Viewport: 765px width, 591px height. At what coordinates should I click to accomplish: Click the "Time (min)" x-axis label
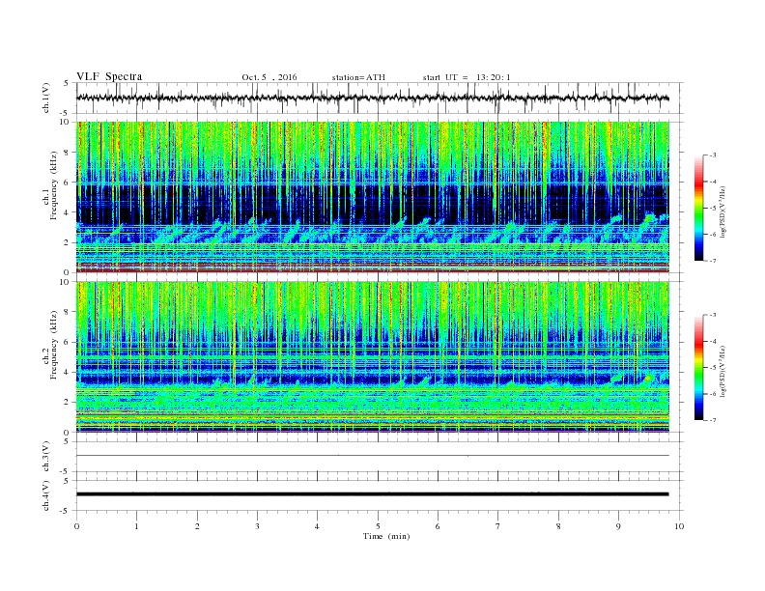(386, 536)
